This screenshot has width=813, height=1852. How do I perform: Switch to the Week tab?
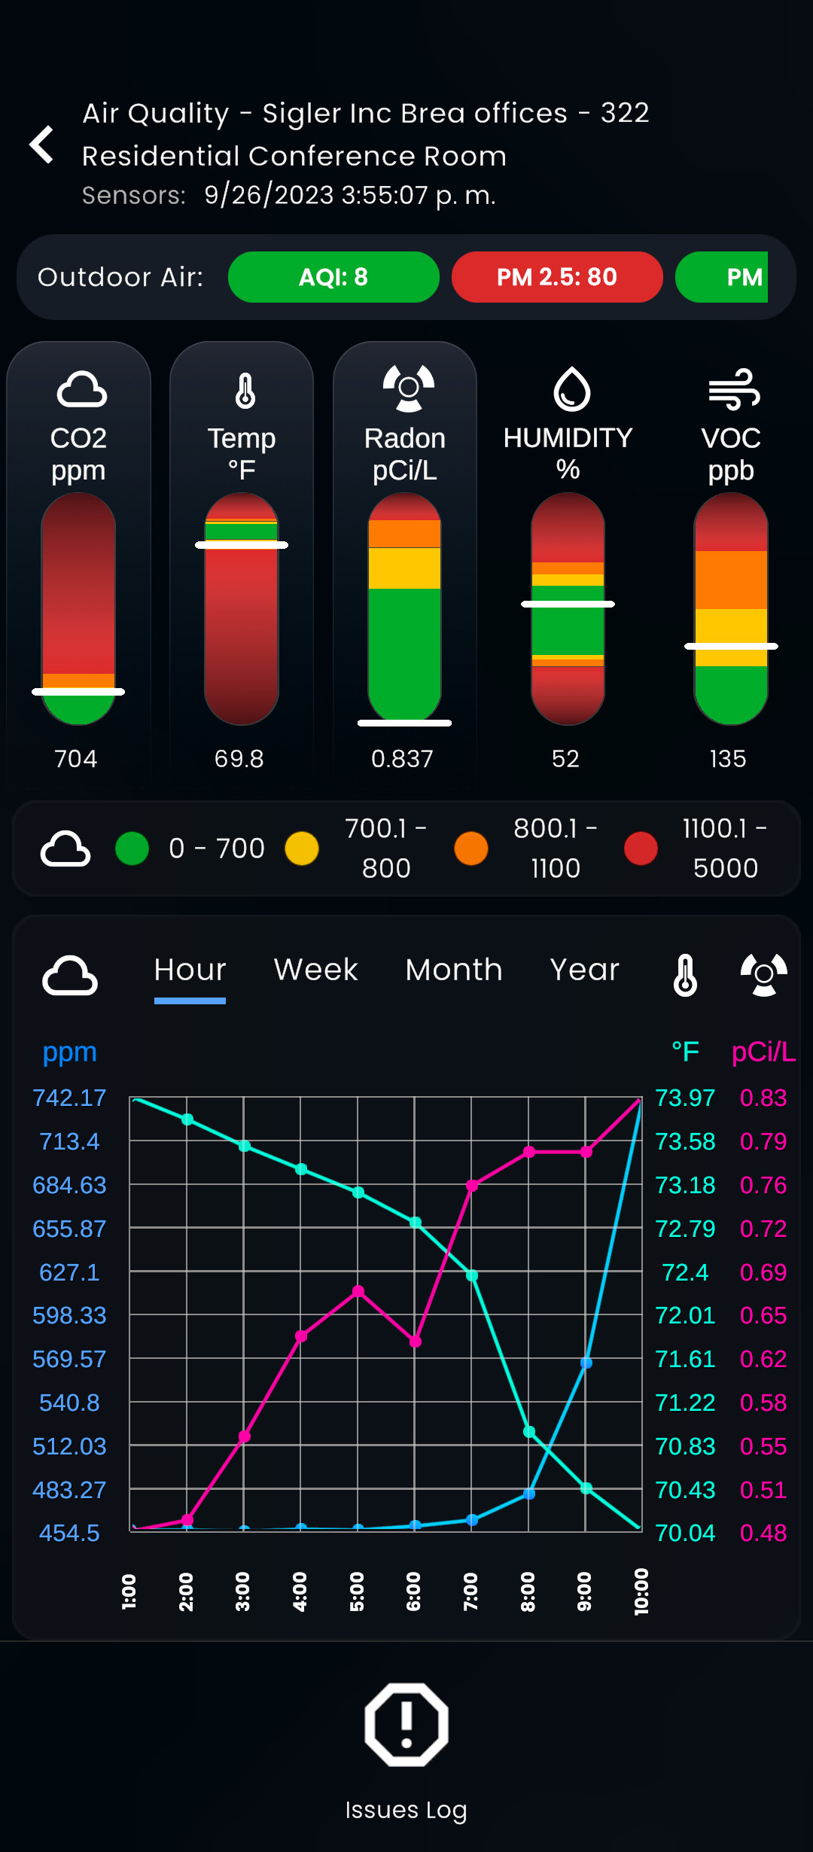[315, 970]
